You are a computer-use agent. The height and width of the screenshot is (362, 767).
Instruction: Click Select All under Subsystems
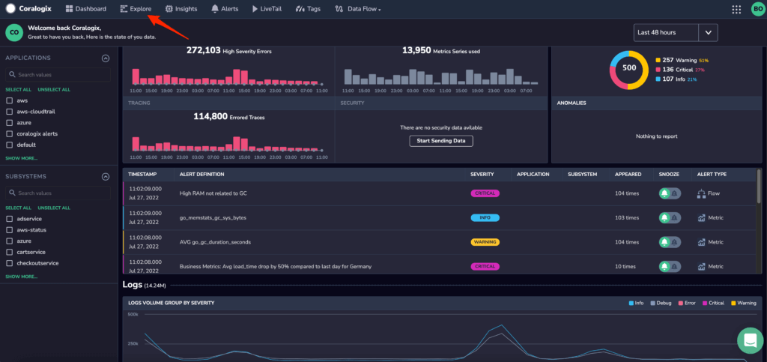[18, 208]
